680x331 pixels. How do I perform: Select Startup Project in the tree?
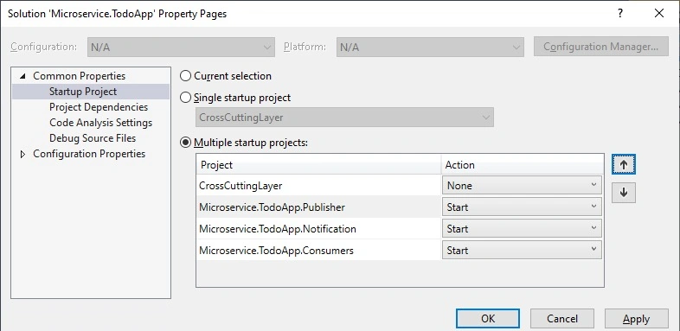point(83,92)
